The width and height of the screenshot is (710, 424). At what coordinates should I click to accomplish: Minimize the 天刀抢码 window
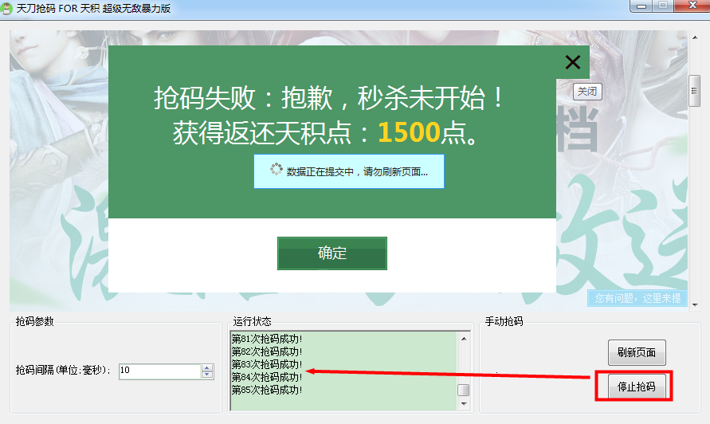tap(641, 6)
